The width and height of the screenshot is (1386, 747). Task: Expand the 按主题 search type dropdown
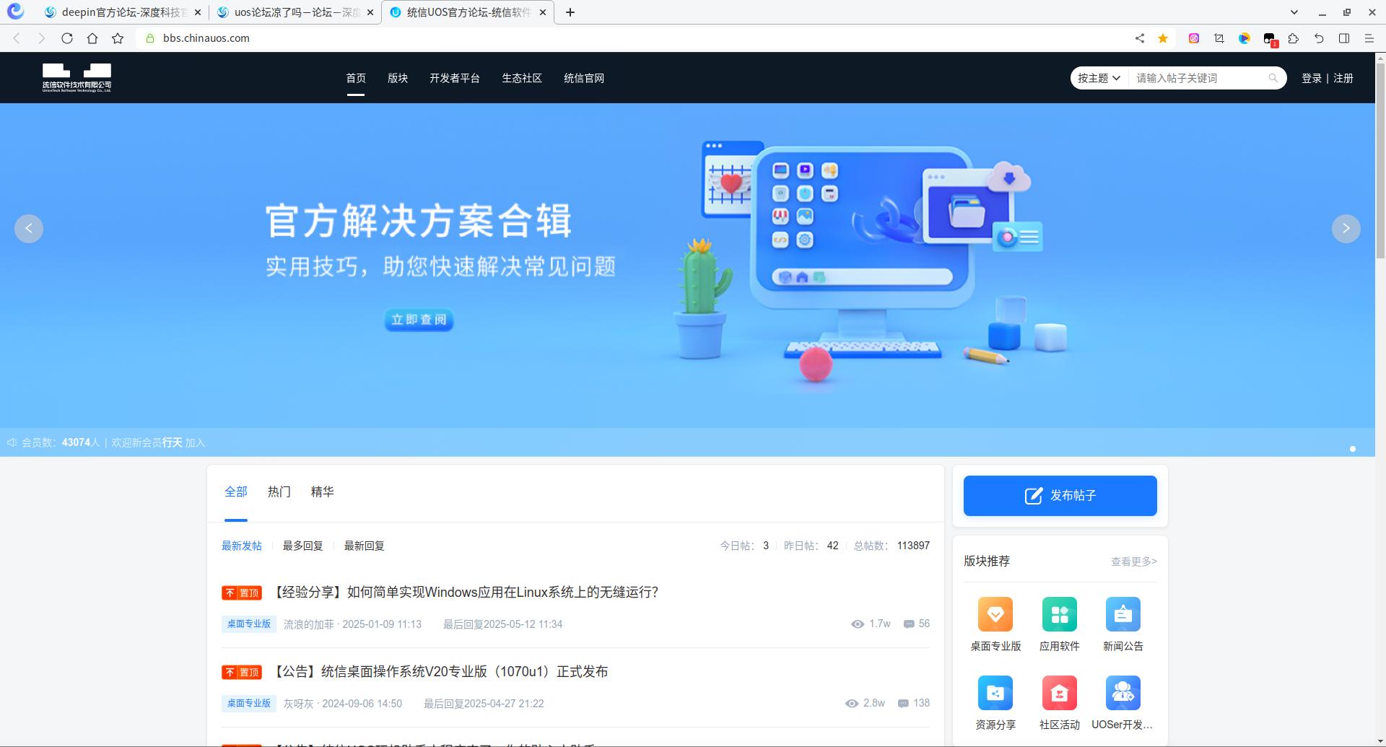1099,78
